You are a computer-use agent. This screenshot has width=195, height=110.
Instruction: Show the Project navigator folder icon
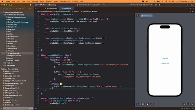(x=4, y=9)
